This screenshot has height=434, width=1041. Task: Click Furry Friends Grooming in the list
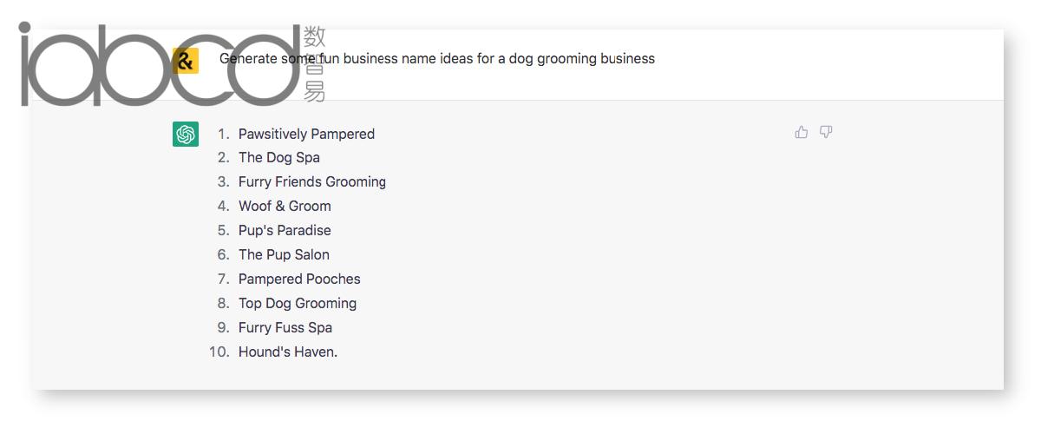point(312,181)
